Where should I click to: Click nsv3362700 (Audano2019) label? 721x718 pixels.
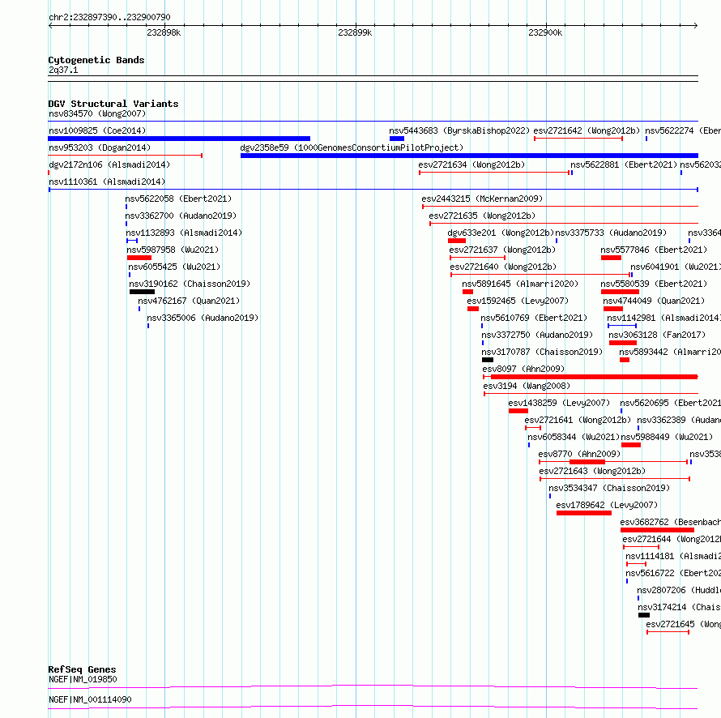[181, 216]
